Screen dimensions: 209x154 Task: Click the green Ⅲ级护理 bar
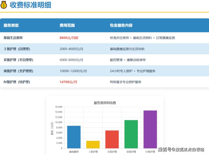pos(131,134)
